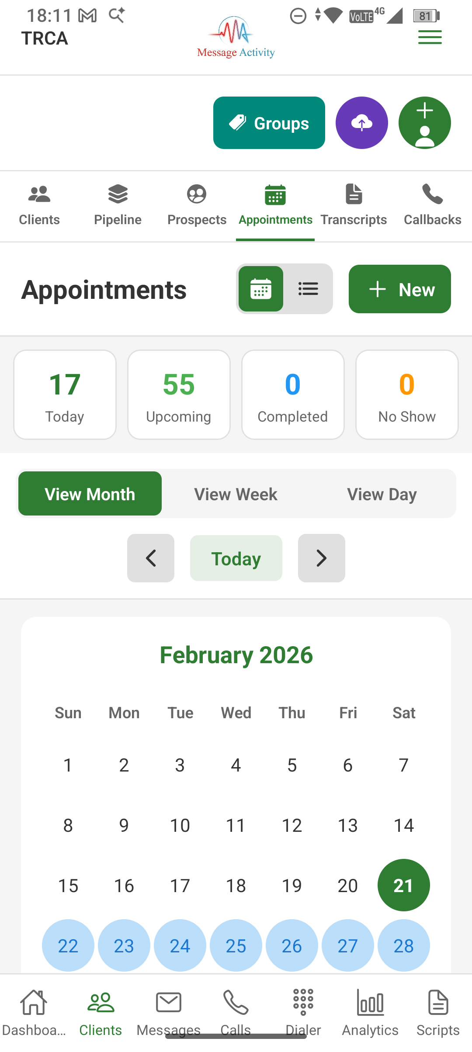Switch to calendar view toggle

click(261, 289)
